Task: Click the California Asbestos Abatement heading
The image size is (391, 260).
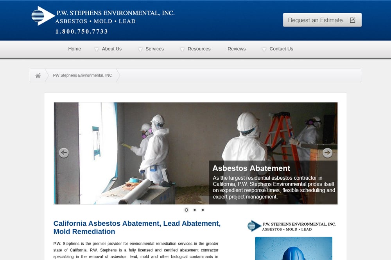Action: [x=137, y=227]
